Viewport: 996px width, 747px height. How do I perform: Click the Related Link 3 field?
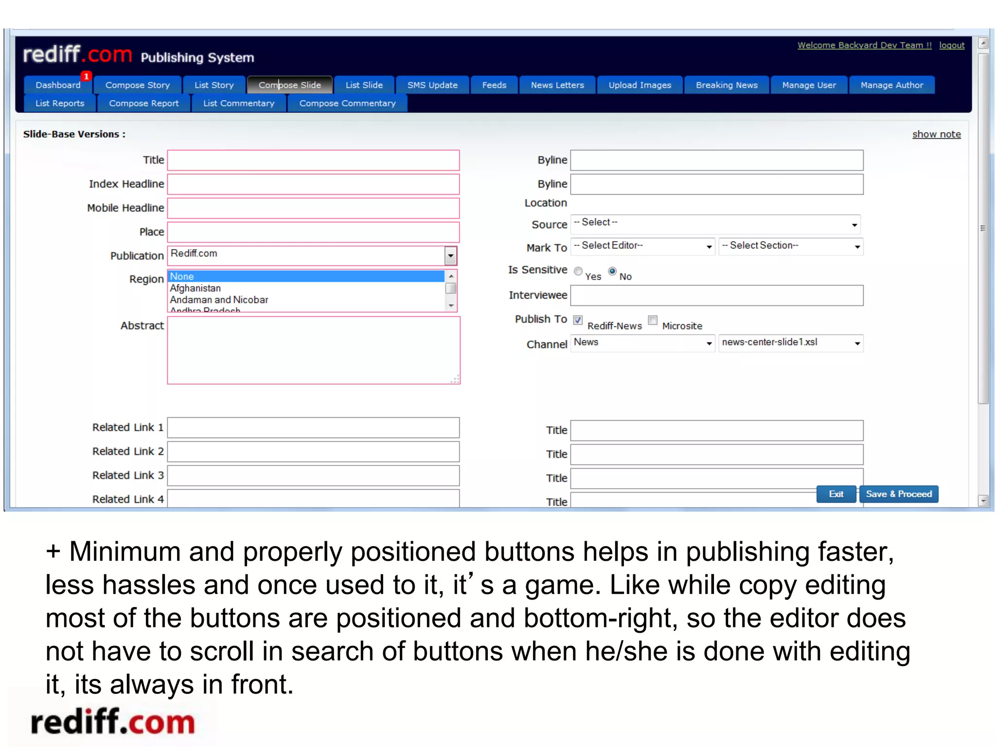pos(314,475)
